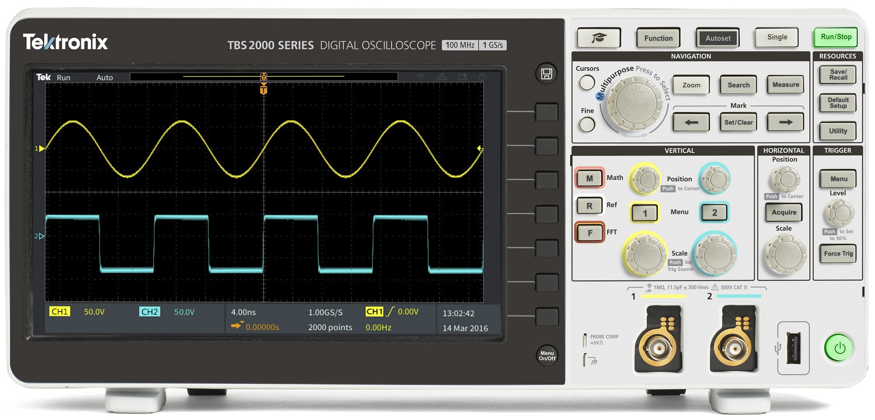This screenshot has width=875, height=420.
Task: Click the orange trigger position T marker
Action: 263,90
